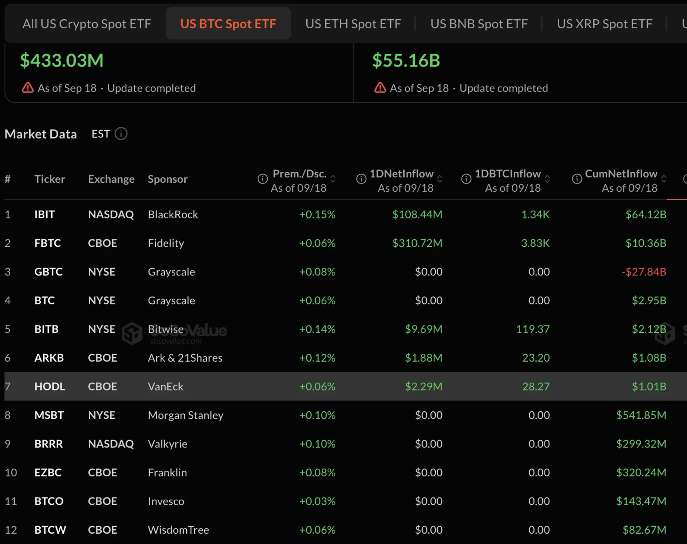The height and width of the screenshot is (544, 687).
Task: Click FBTC's $310.72M net inflow value
Action: tap(417, 243)
